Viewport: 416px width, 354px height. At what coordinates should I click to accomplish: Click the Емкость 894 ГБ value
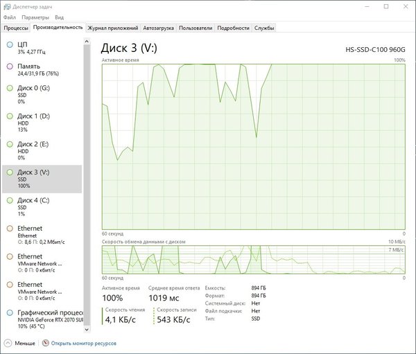[259, 288]
